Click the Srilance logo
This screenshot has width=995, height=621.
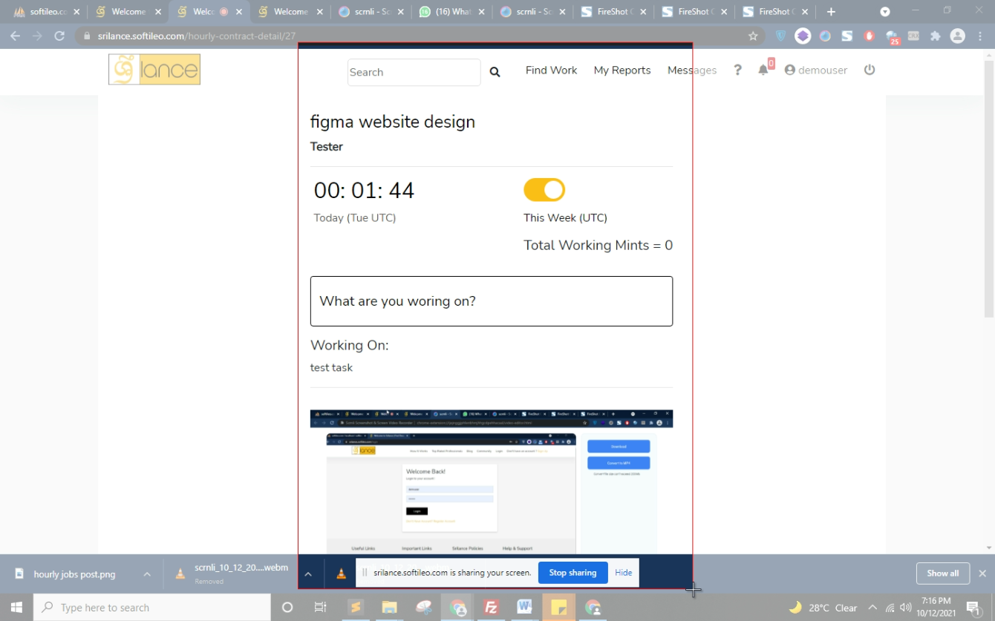(154, 70)
